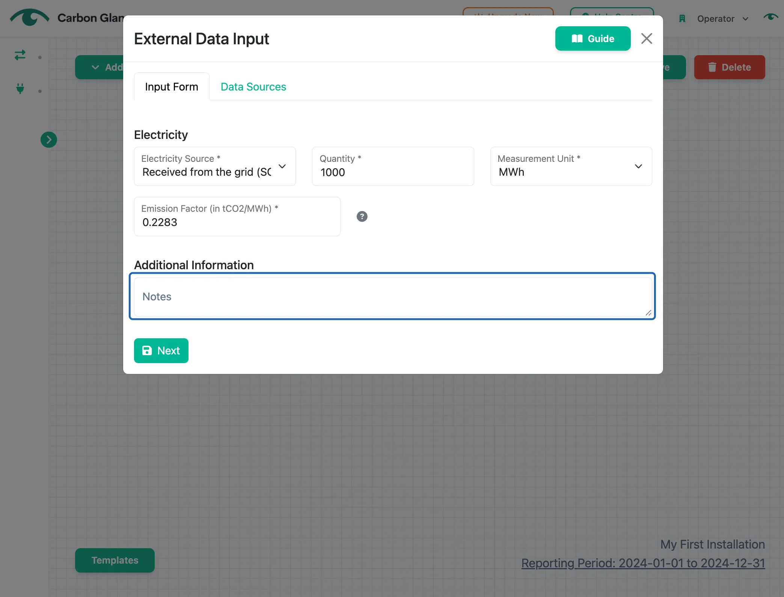The image size is (784, 597).
Task: Click the Next save button
Action: (x=161, y=351)
